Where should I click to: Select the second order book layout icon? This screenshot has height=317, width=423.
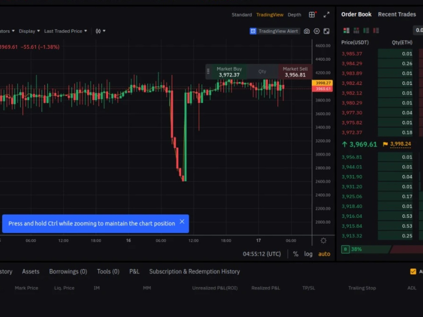(x=356, y=30)
